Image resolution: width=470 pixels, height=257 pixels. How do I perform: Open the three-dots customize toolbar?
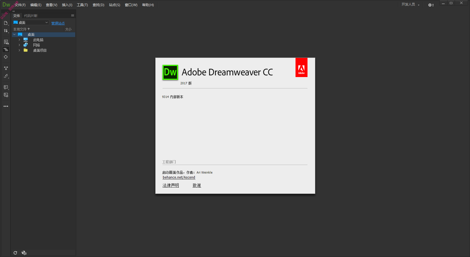[6, 106]
